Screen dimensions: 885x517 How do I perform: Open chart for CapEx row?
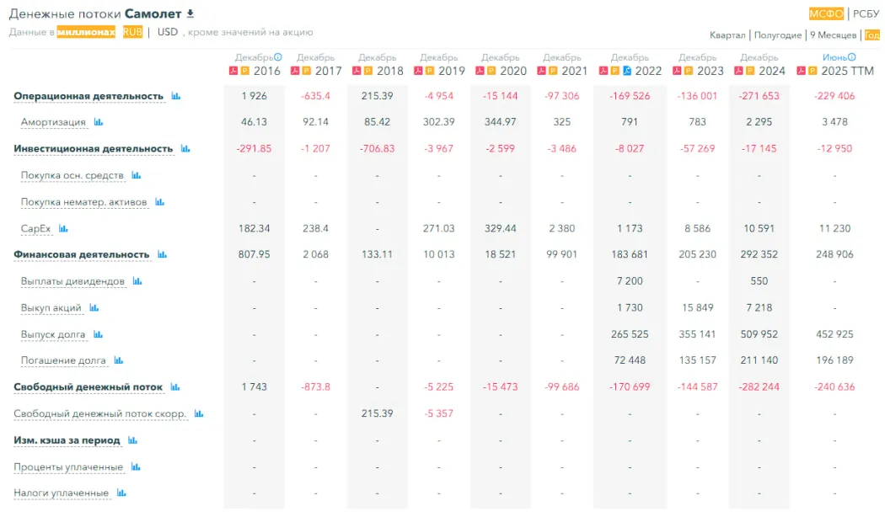pos(63,228)
